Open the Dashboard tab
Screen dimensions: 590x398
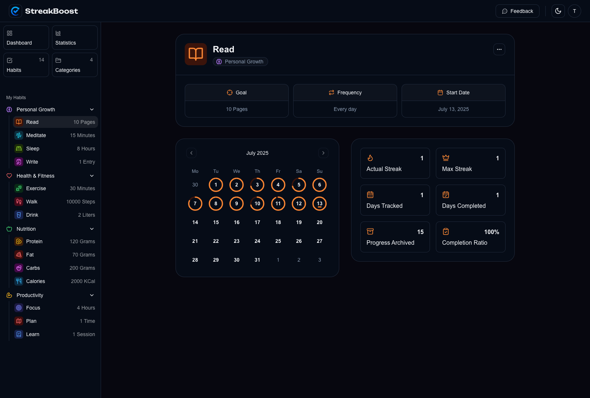(26, 38)
